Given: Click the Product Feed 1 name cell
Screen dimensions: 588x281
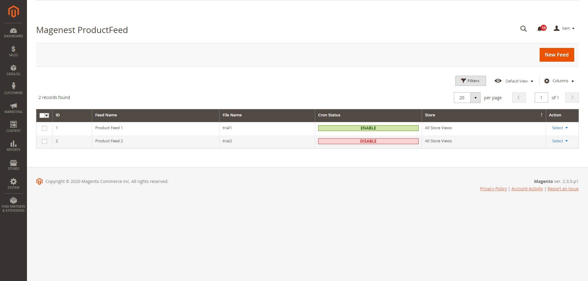Looking at the screenshot, I should 156,128.
